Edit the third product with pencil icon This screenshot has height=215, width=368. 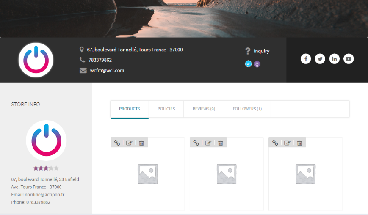[287, 143]
